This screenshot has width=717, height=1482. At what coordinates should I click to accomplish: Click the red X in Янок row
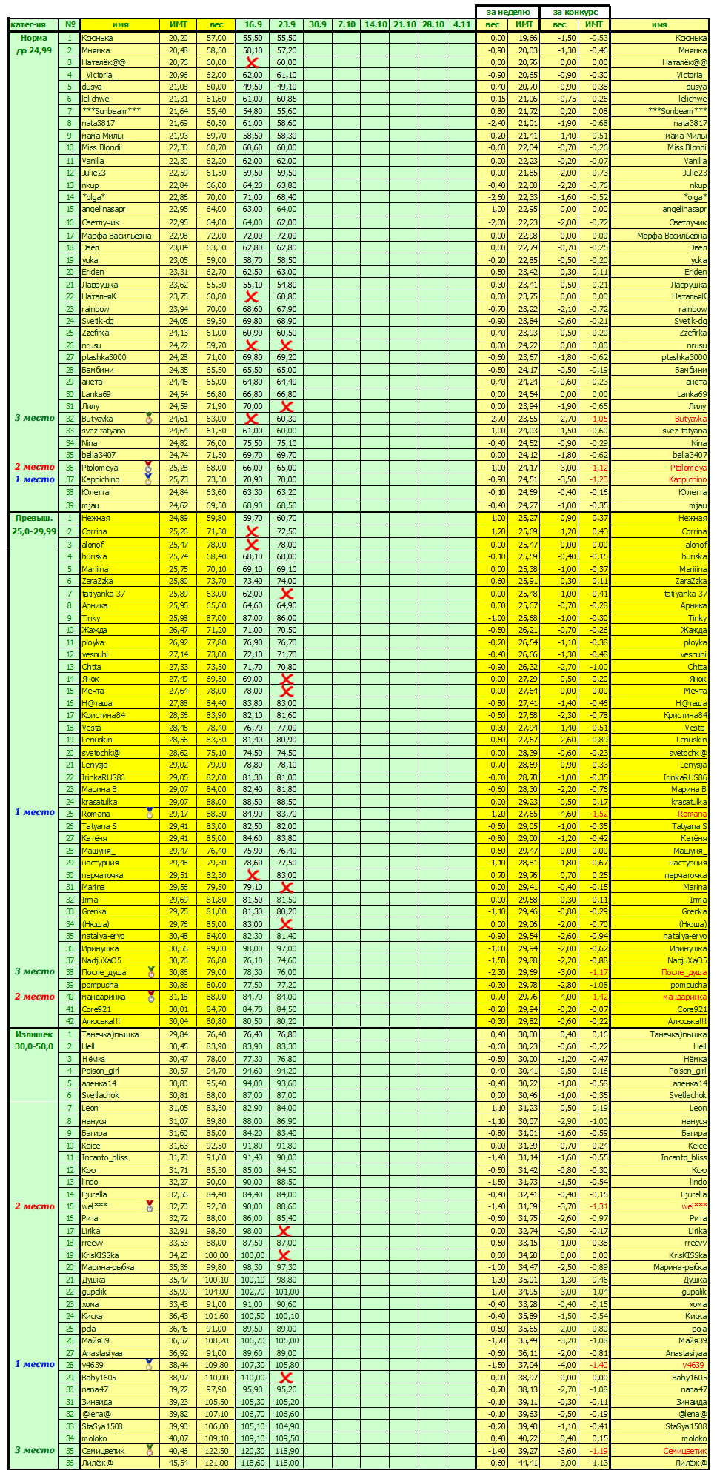tap(286, 679)
